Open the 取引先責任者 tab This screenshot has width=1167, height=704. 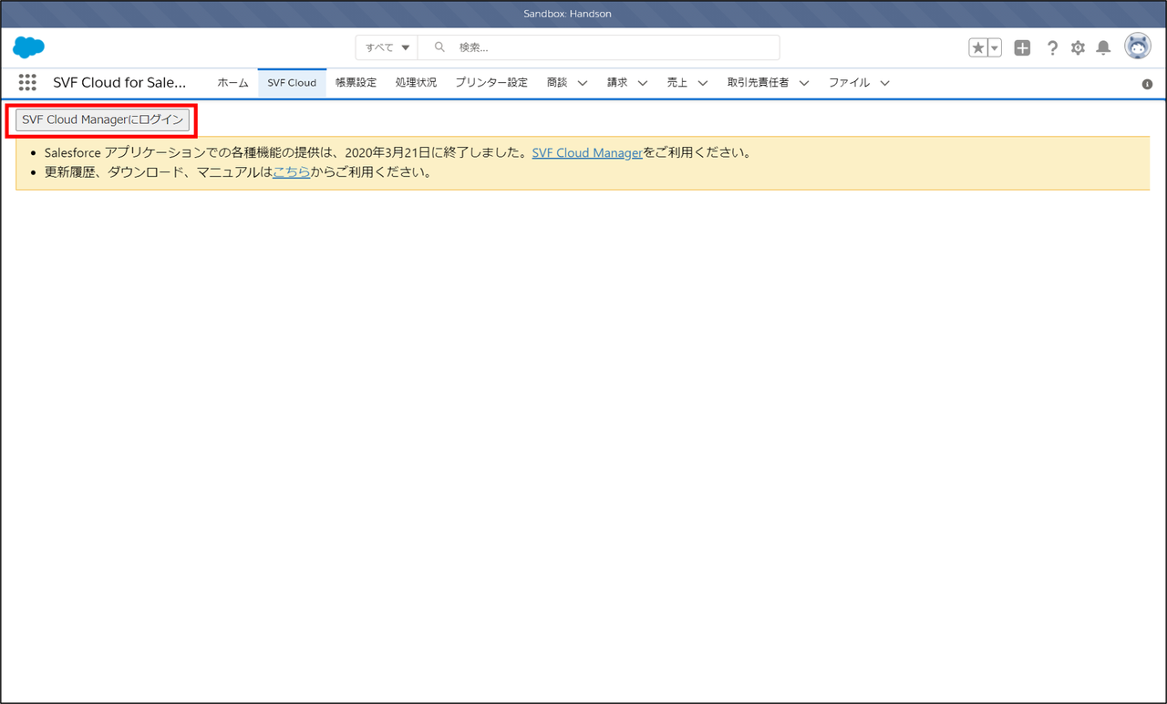[x=758, y=83]
